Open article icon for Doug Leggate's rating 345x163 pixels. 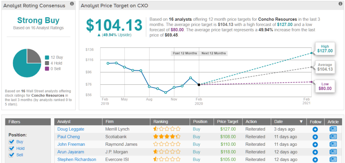[x=333, y=129]
